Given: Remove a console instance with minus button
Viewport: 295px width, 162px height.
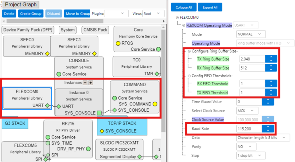Looking at the screenshot, I should (x=85, y=83).
